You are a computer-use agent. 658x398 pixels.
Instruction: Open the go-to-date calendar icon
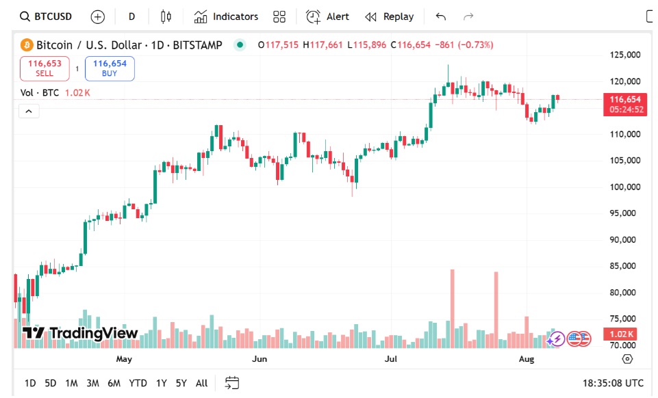[231, 383]
